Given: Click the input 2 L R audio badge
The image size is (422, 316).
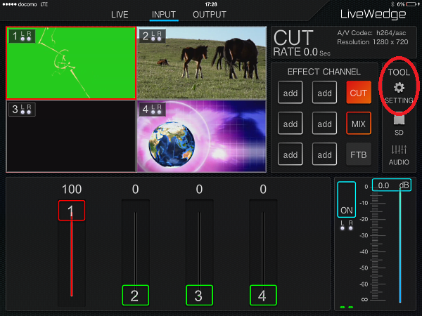Looking at the screenshot, I should tap(153, 36).
